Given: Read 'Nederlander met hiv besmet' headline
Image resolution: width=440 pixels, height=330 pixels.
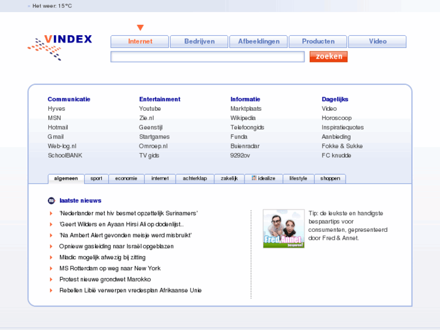Looking at the screenshot, I should (128, 214).
